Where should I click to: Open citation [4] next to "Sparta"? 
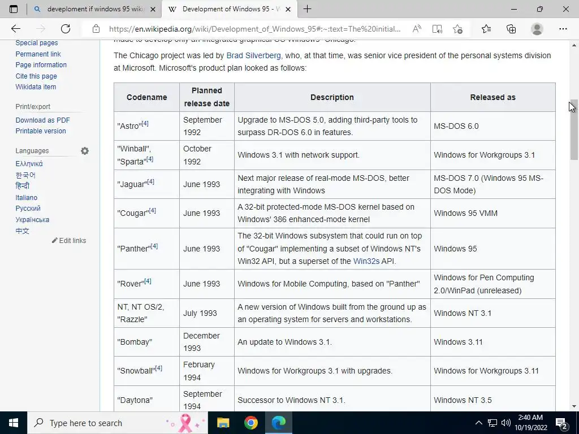point(150,159)
